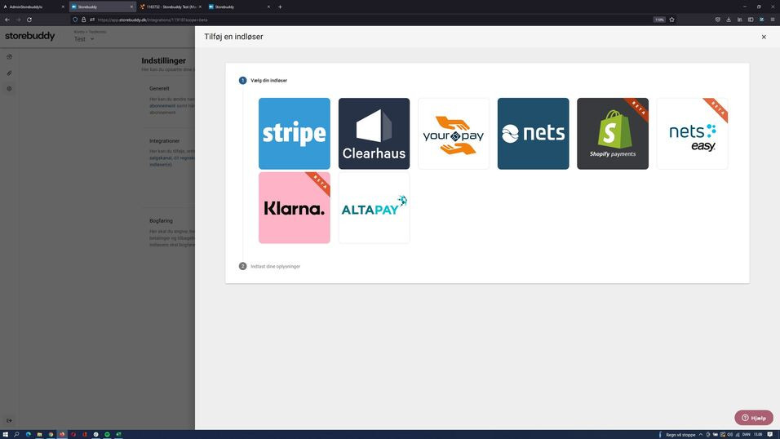Bookmark this page with the star icon
The height and width of the screenshot is (439, 780).
[671, 20]
